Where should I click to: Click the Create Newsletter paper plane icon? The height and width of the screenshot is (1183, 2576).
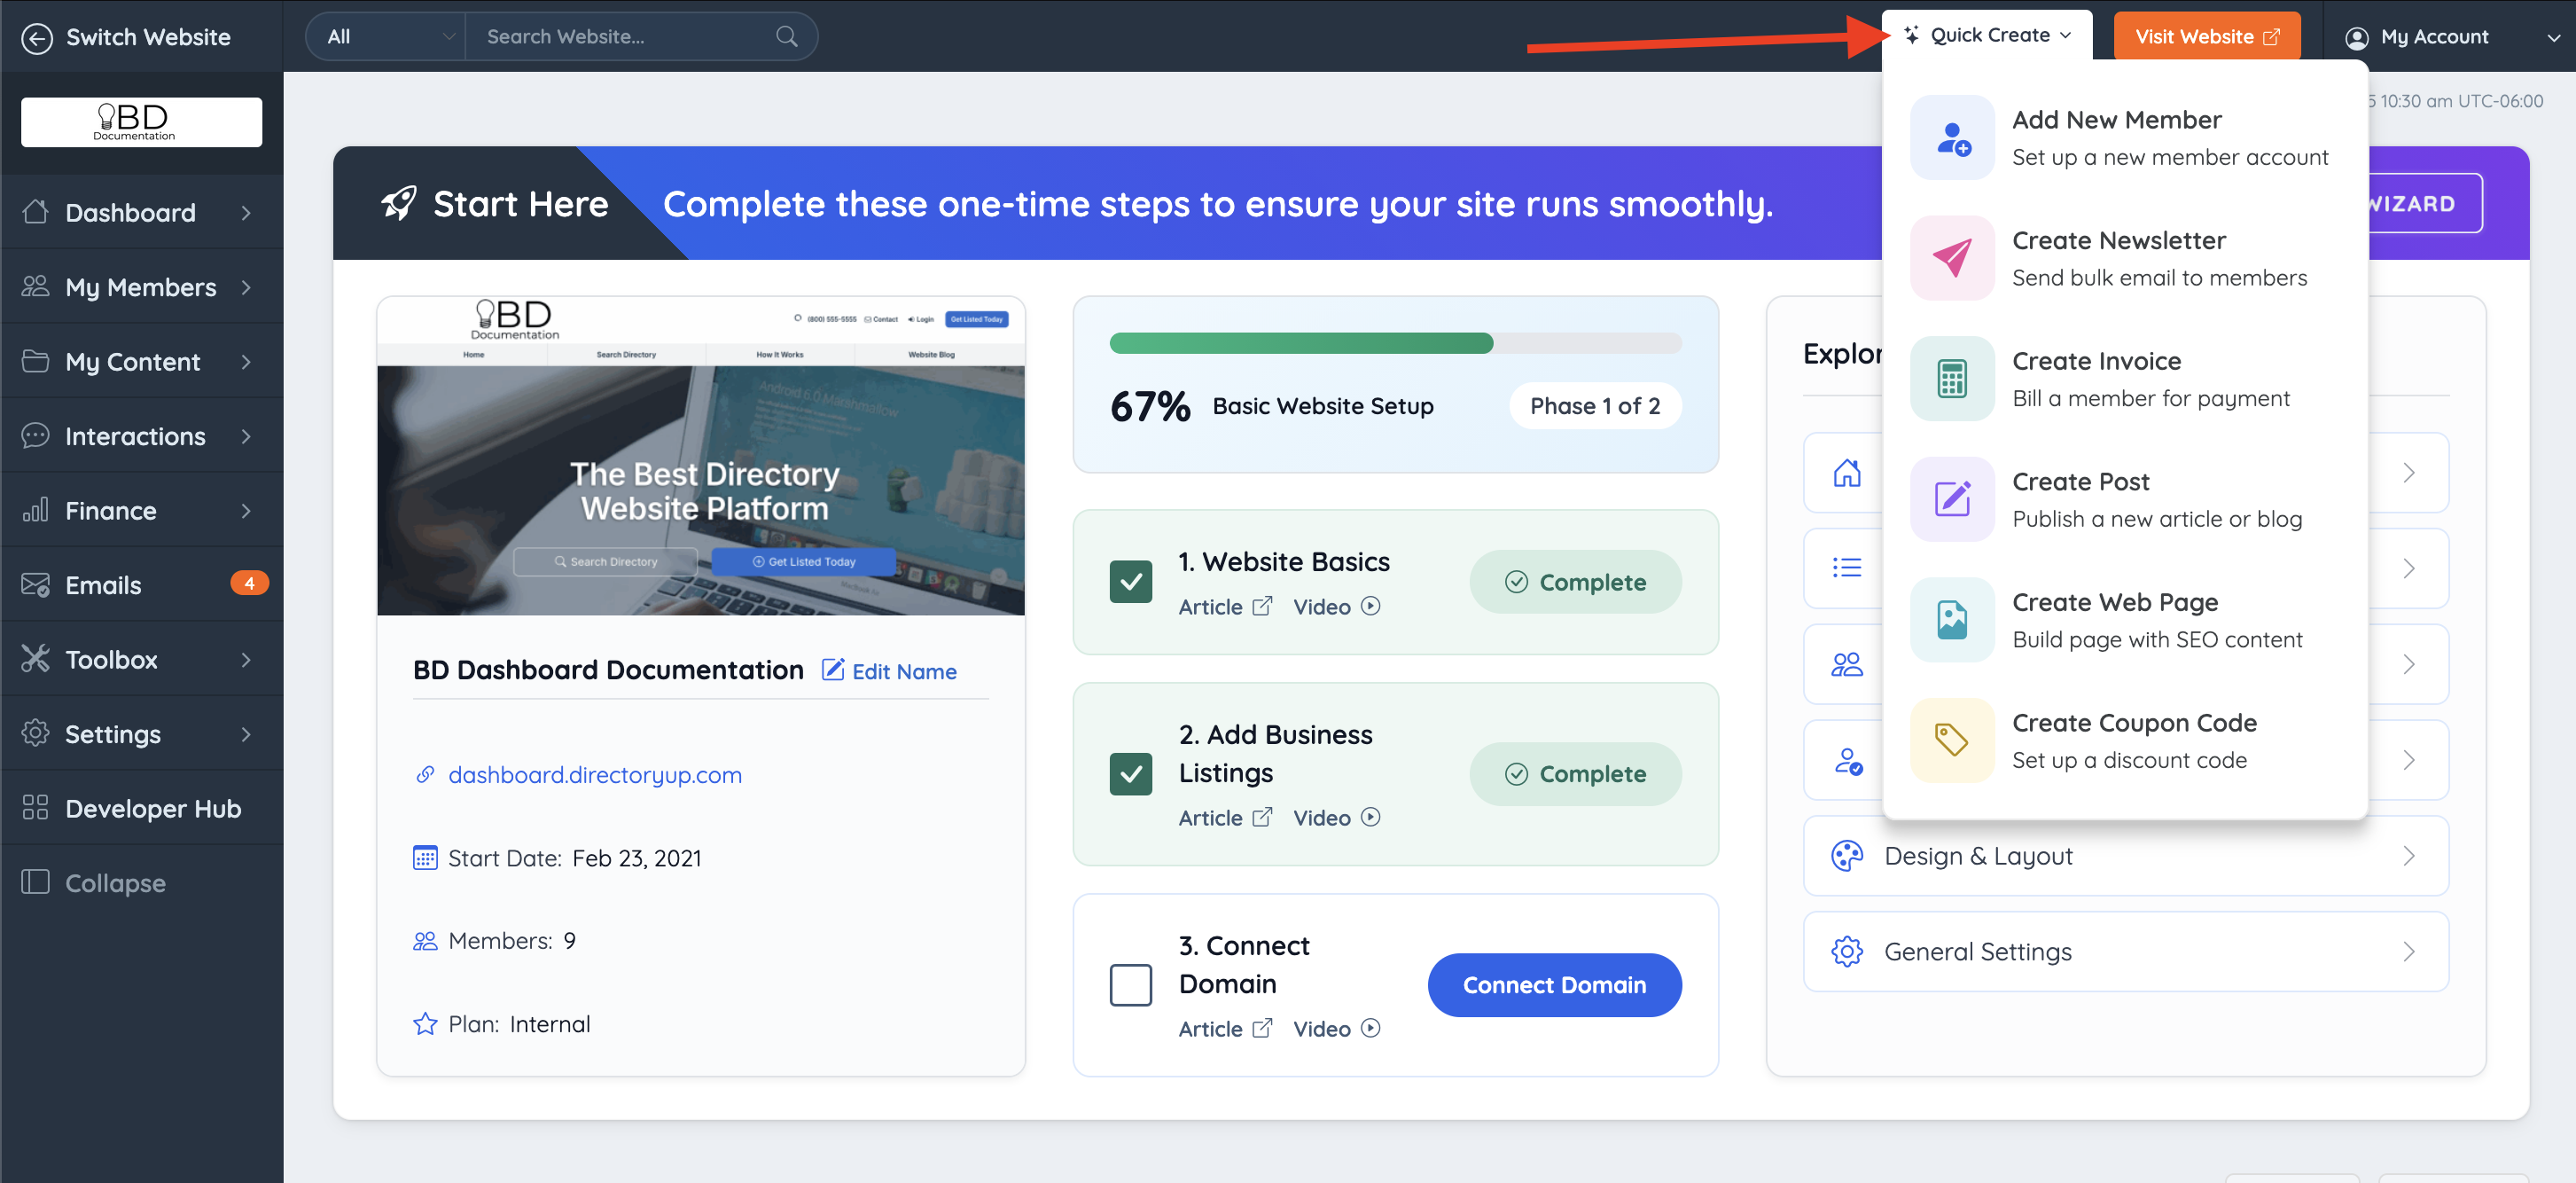point(1951,258)
